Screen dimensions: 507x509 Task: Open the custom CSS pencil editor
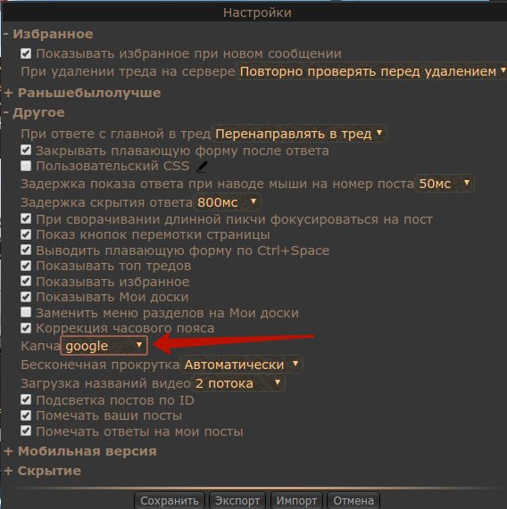[202, 167]
